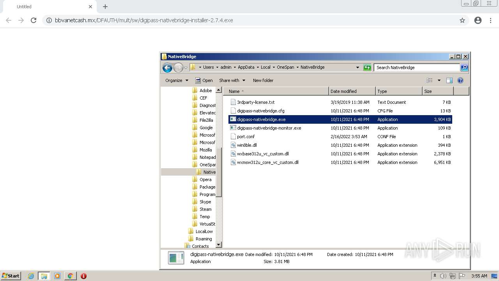Click the Explorer search magnifier icon
Screen dimensions: 499x281
[x=464, y=68]
